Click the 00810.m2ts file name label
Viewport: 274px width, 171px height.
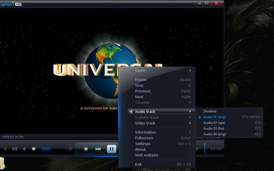click(x=13, y=137)
